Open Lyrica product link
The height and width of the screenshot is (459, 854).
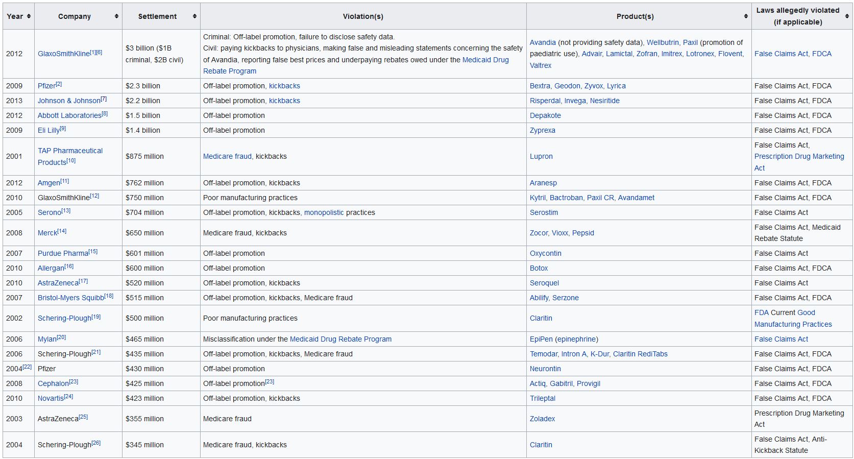click(x=616, y=86)
